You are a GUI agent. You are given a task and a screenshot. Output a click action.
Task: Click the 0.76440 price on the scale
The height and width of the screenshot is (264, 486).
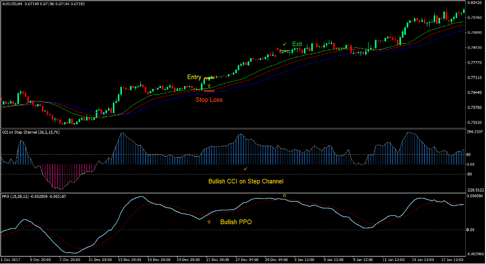(475, 92)
